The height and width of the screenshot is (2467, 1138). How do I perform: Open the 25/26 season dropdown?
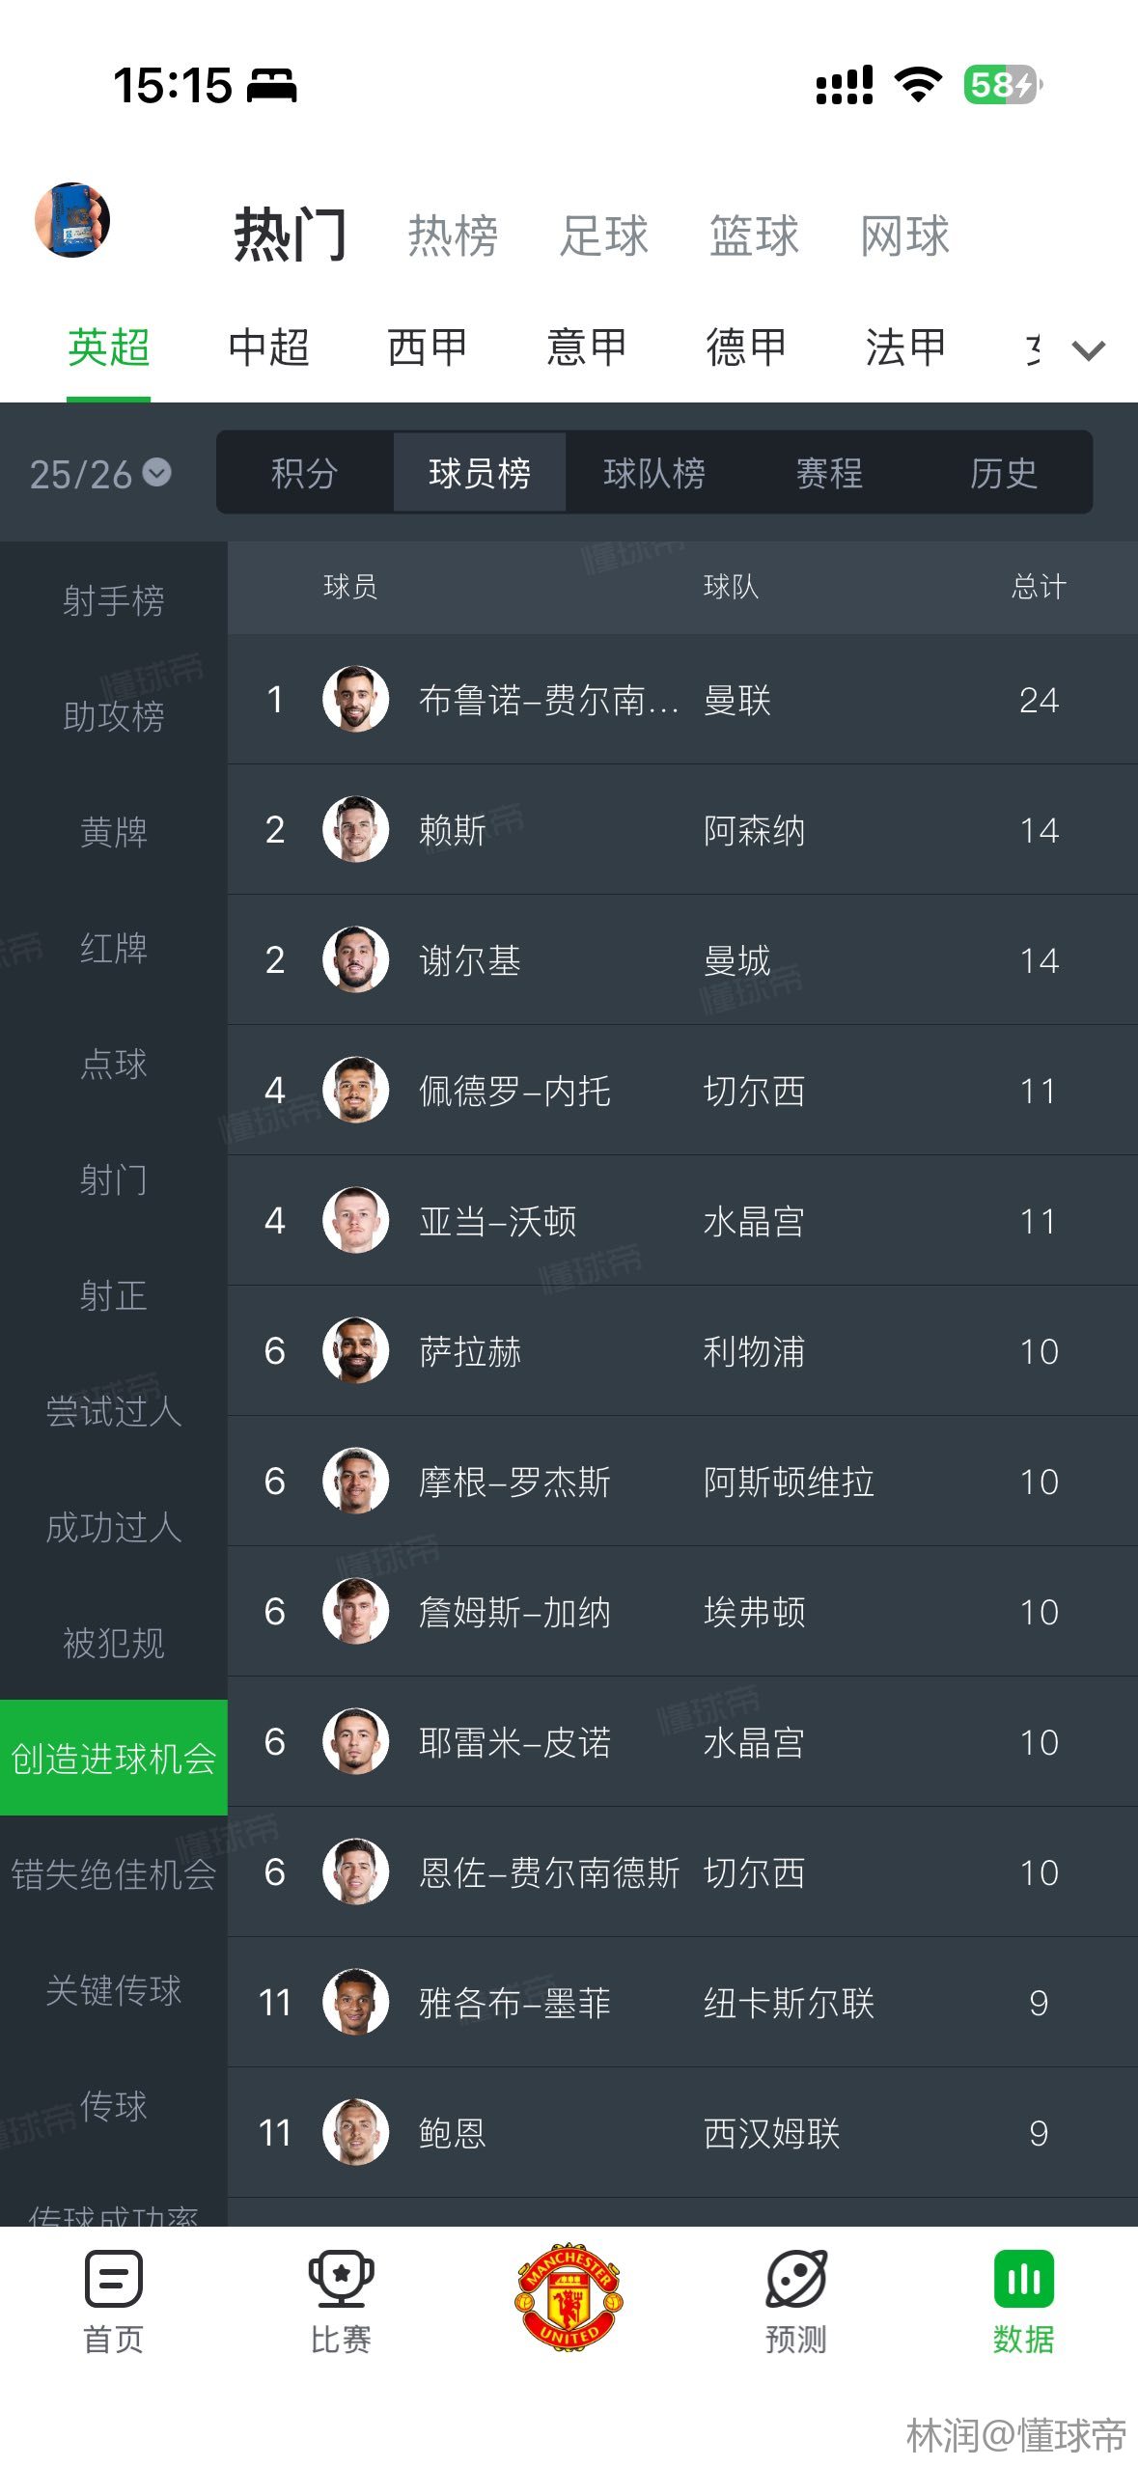tap(100, 474)
